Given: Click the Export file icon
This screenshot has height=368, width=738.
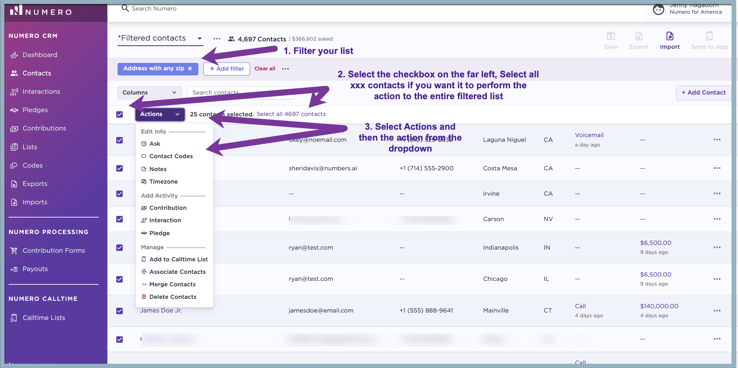Looking at the screenshot, I should coord(639,36).
